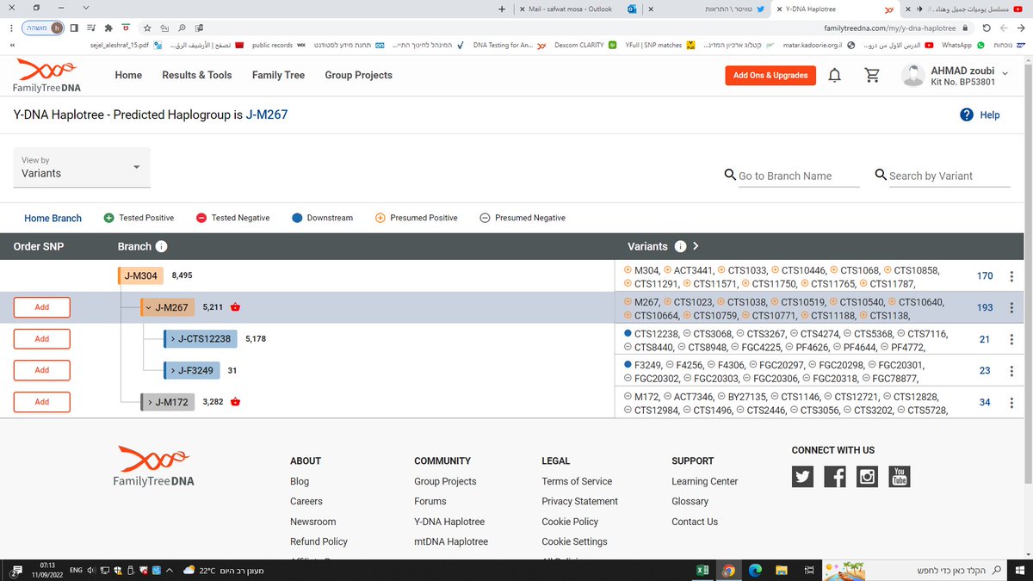
Task: Open the more-options dots for J-M172 row
Action: [x=1011, y=402]
